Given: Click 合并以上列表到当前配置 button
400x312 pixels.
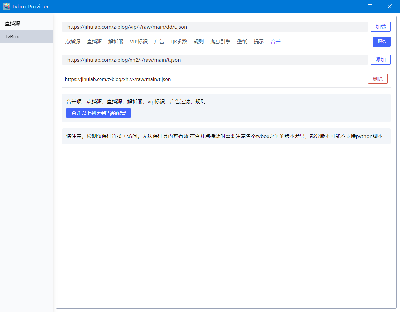Looking at the screenshot, I should click(99, 113).
